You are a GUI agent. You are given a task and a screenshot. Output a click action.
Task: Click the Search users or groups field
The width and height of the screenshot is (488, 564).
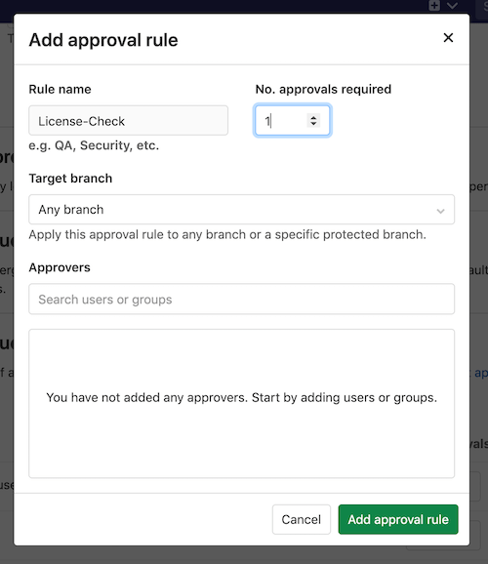point(241,299)
